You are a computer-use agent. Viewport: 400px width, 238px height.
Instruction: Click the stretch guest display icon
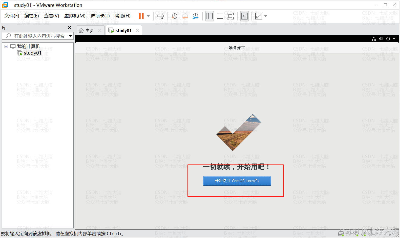coord(259,16)
